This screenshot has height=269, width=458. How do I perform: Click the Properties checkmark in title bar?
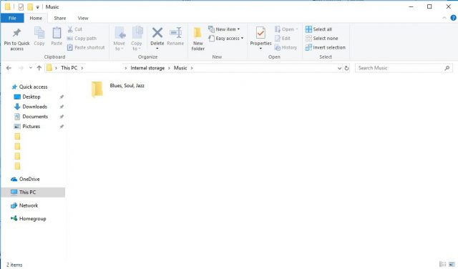pyautogui.click(x=21, y=6)
